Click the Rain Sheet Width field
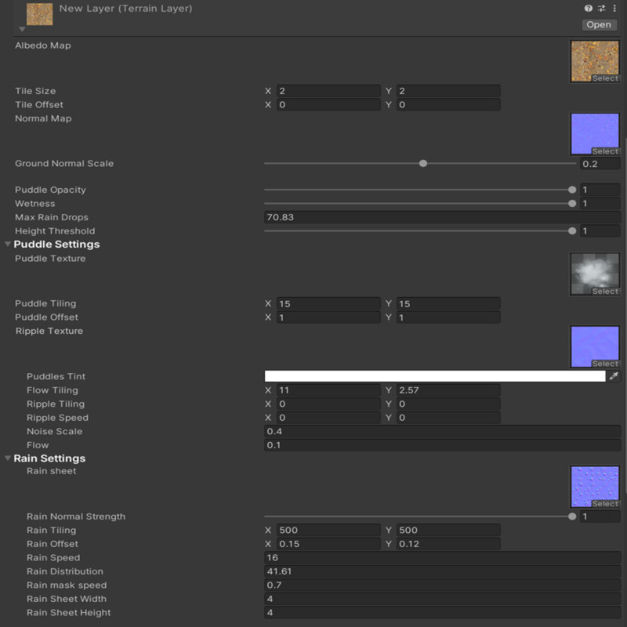The image size is (627, 627). pyautogui.click(x=443, y=599)
